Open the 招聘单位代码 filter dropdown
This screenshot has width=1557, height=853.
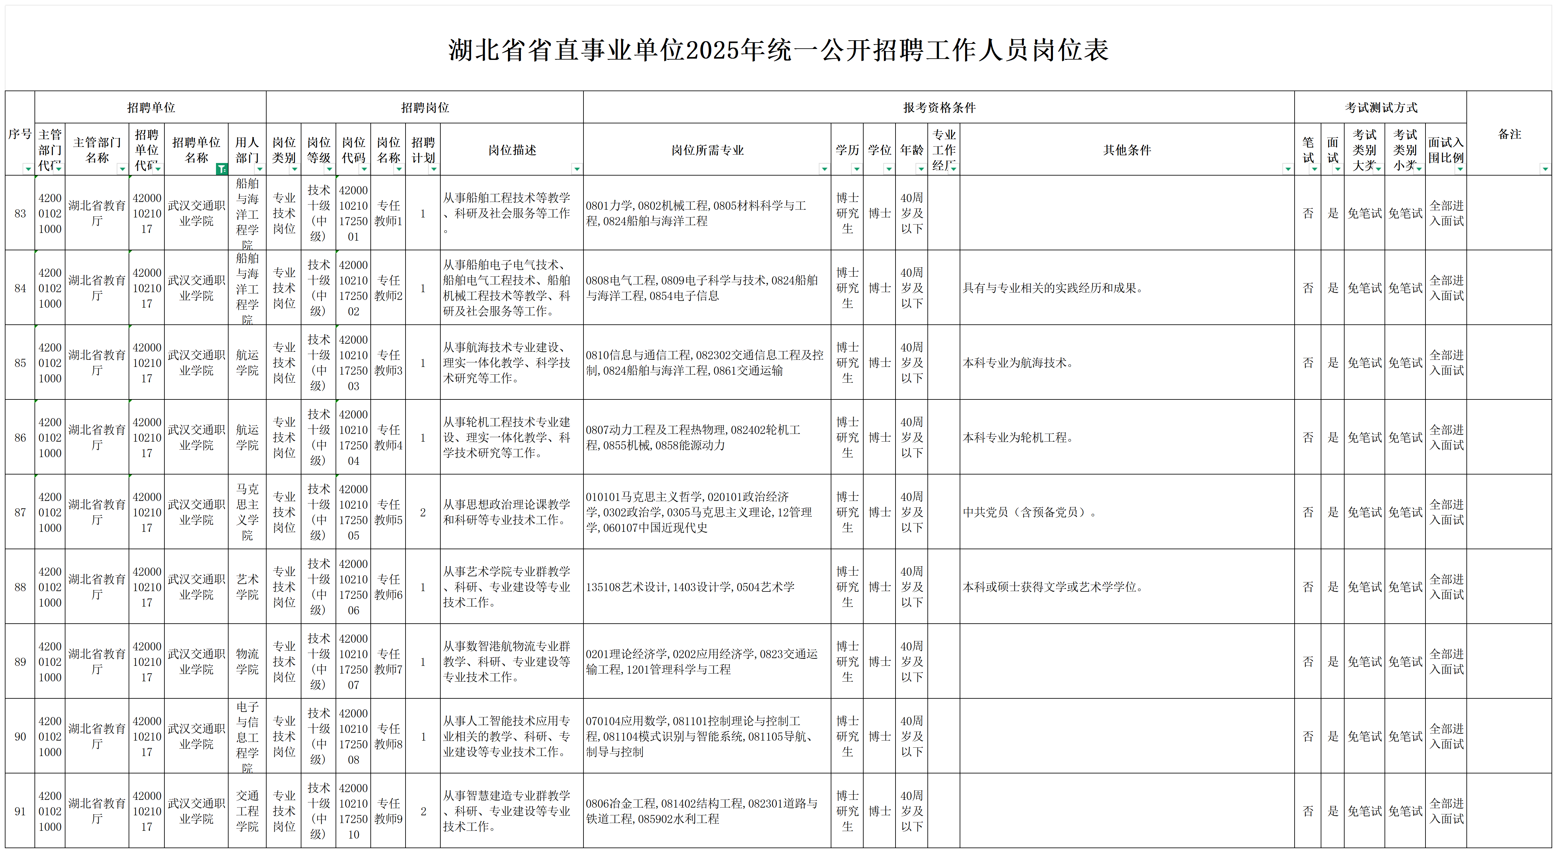click(158, 169)
